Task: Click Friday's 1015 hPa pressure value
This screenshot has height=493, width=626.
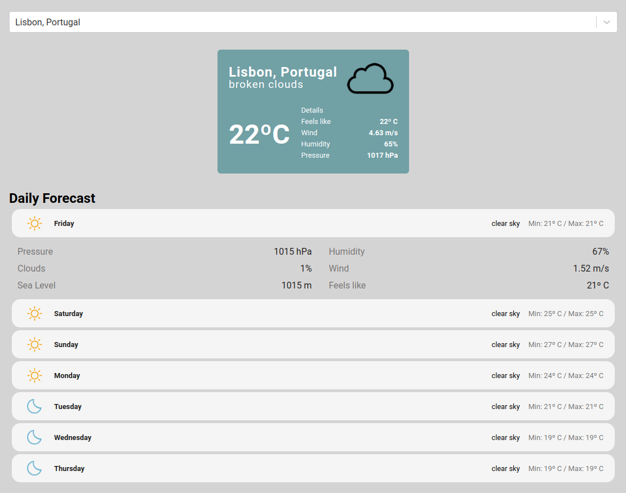Action: tap(292, 251)
